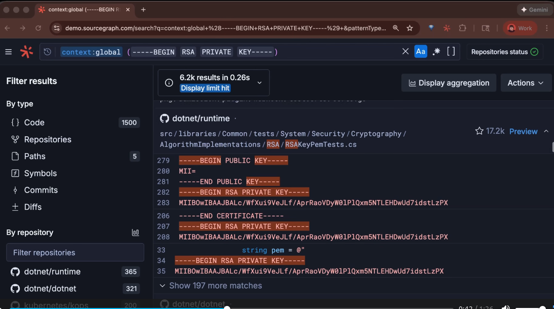The height and width of the screenshot is (309, 554).
Task: Open search history via the clock icon
Action: click(x=47, y=51)
